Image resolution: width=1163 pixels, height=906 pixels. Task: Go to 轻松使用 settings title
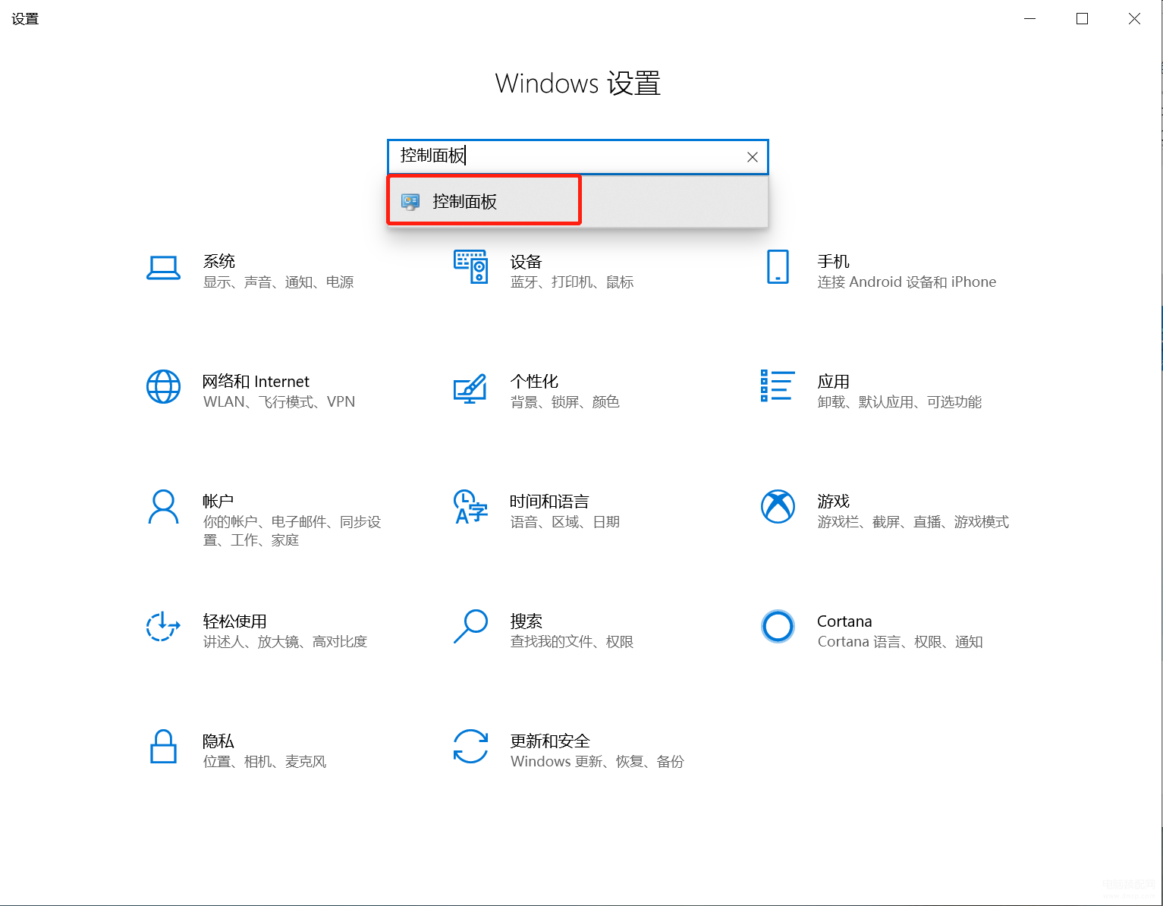click(234, 621)
